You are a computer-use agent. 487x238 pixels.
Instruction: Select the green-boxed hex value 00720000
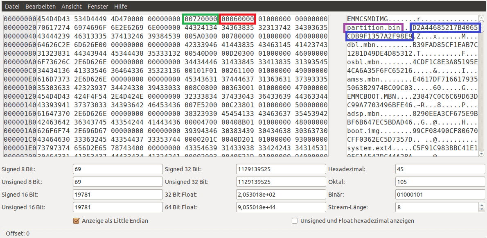201,19
